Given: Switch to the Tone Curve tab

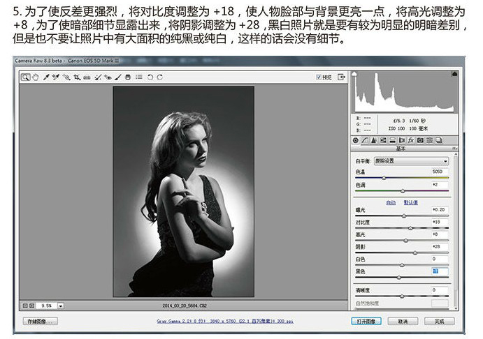Looking at the screenshot, I should 365,140.
